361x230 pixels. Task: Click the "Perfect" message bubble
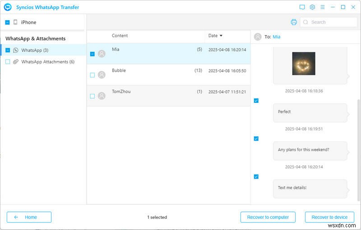310,113
